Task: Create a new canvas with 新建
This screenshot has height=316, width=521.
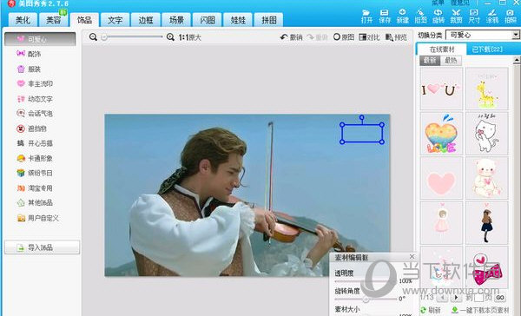Action: [x=402, y=16]
